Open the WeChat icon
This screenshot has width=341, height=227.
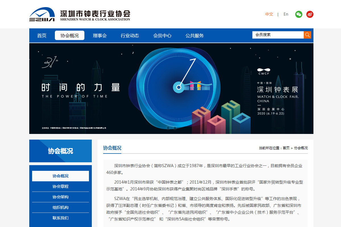coord(299,14)
